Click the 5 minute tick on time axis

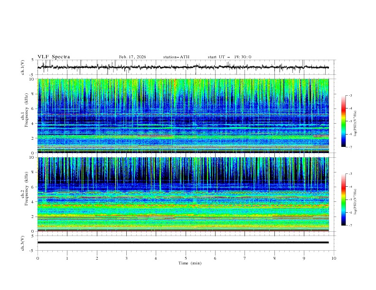tap(186, 258)
